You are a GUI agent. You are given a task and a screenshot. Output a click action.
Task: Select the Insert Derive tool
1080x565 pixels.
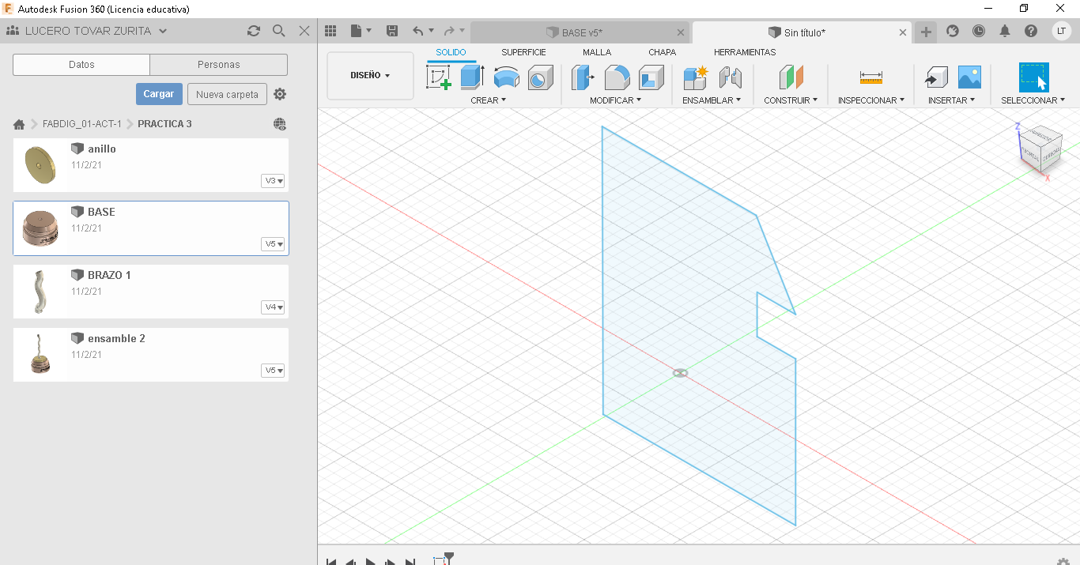tap(936, 77)
